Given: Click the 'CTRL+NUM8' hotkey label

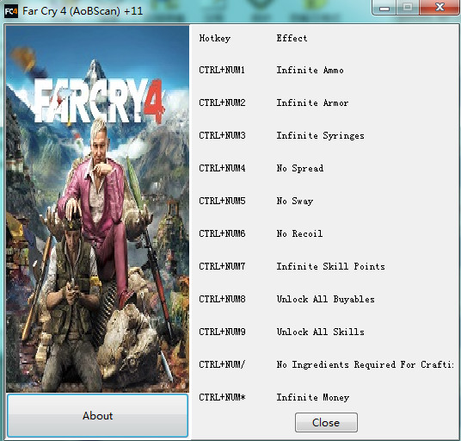Looking at the screenshot, I should point(222,299).
